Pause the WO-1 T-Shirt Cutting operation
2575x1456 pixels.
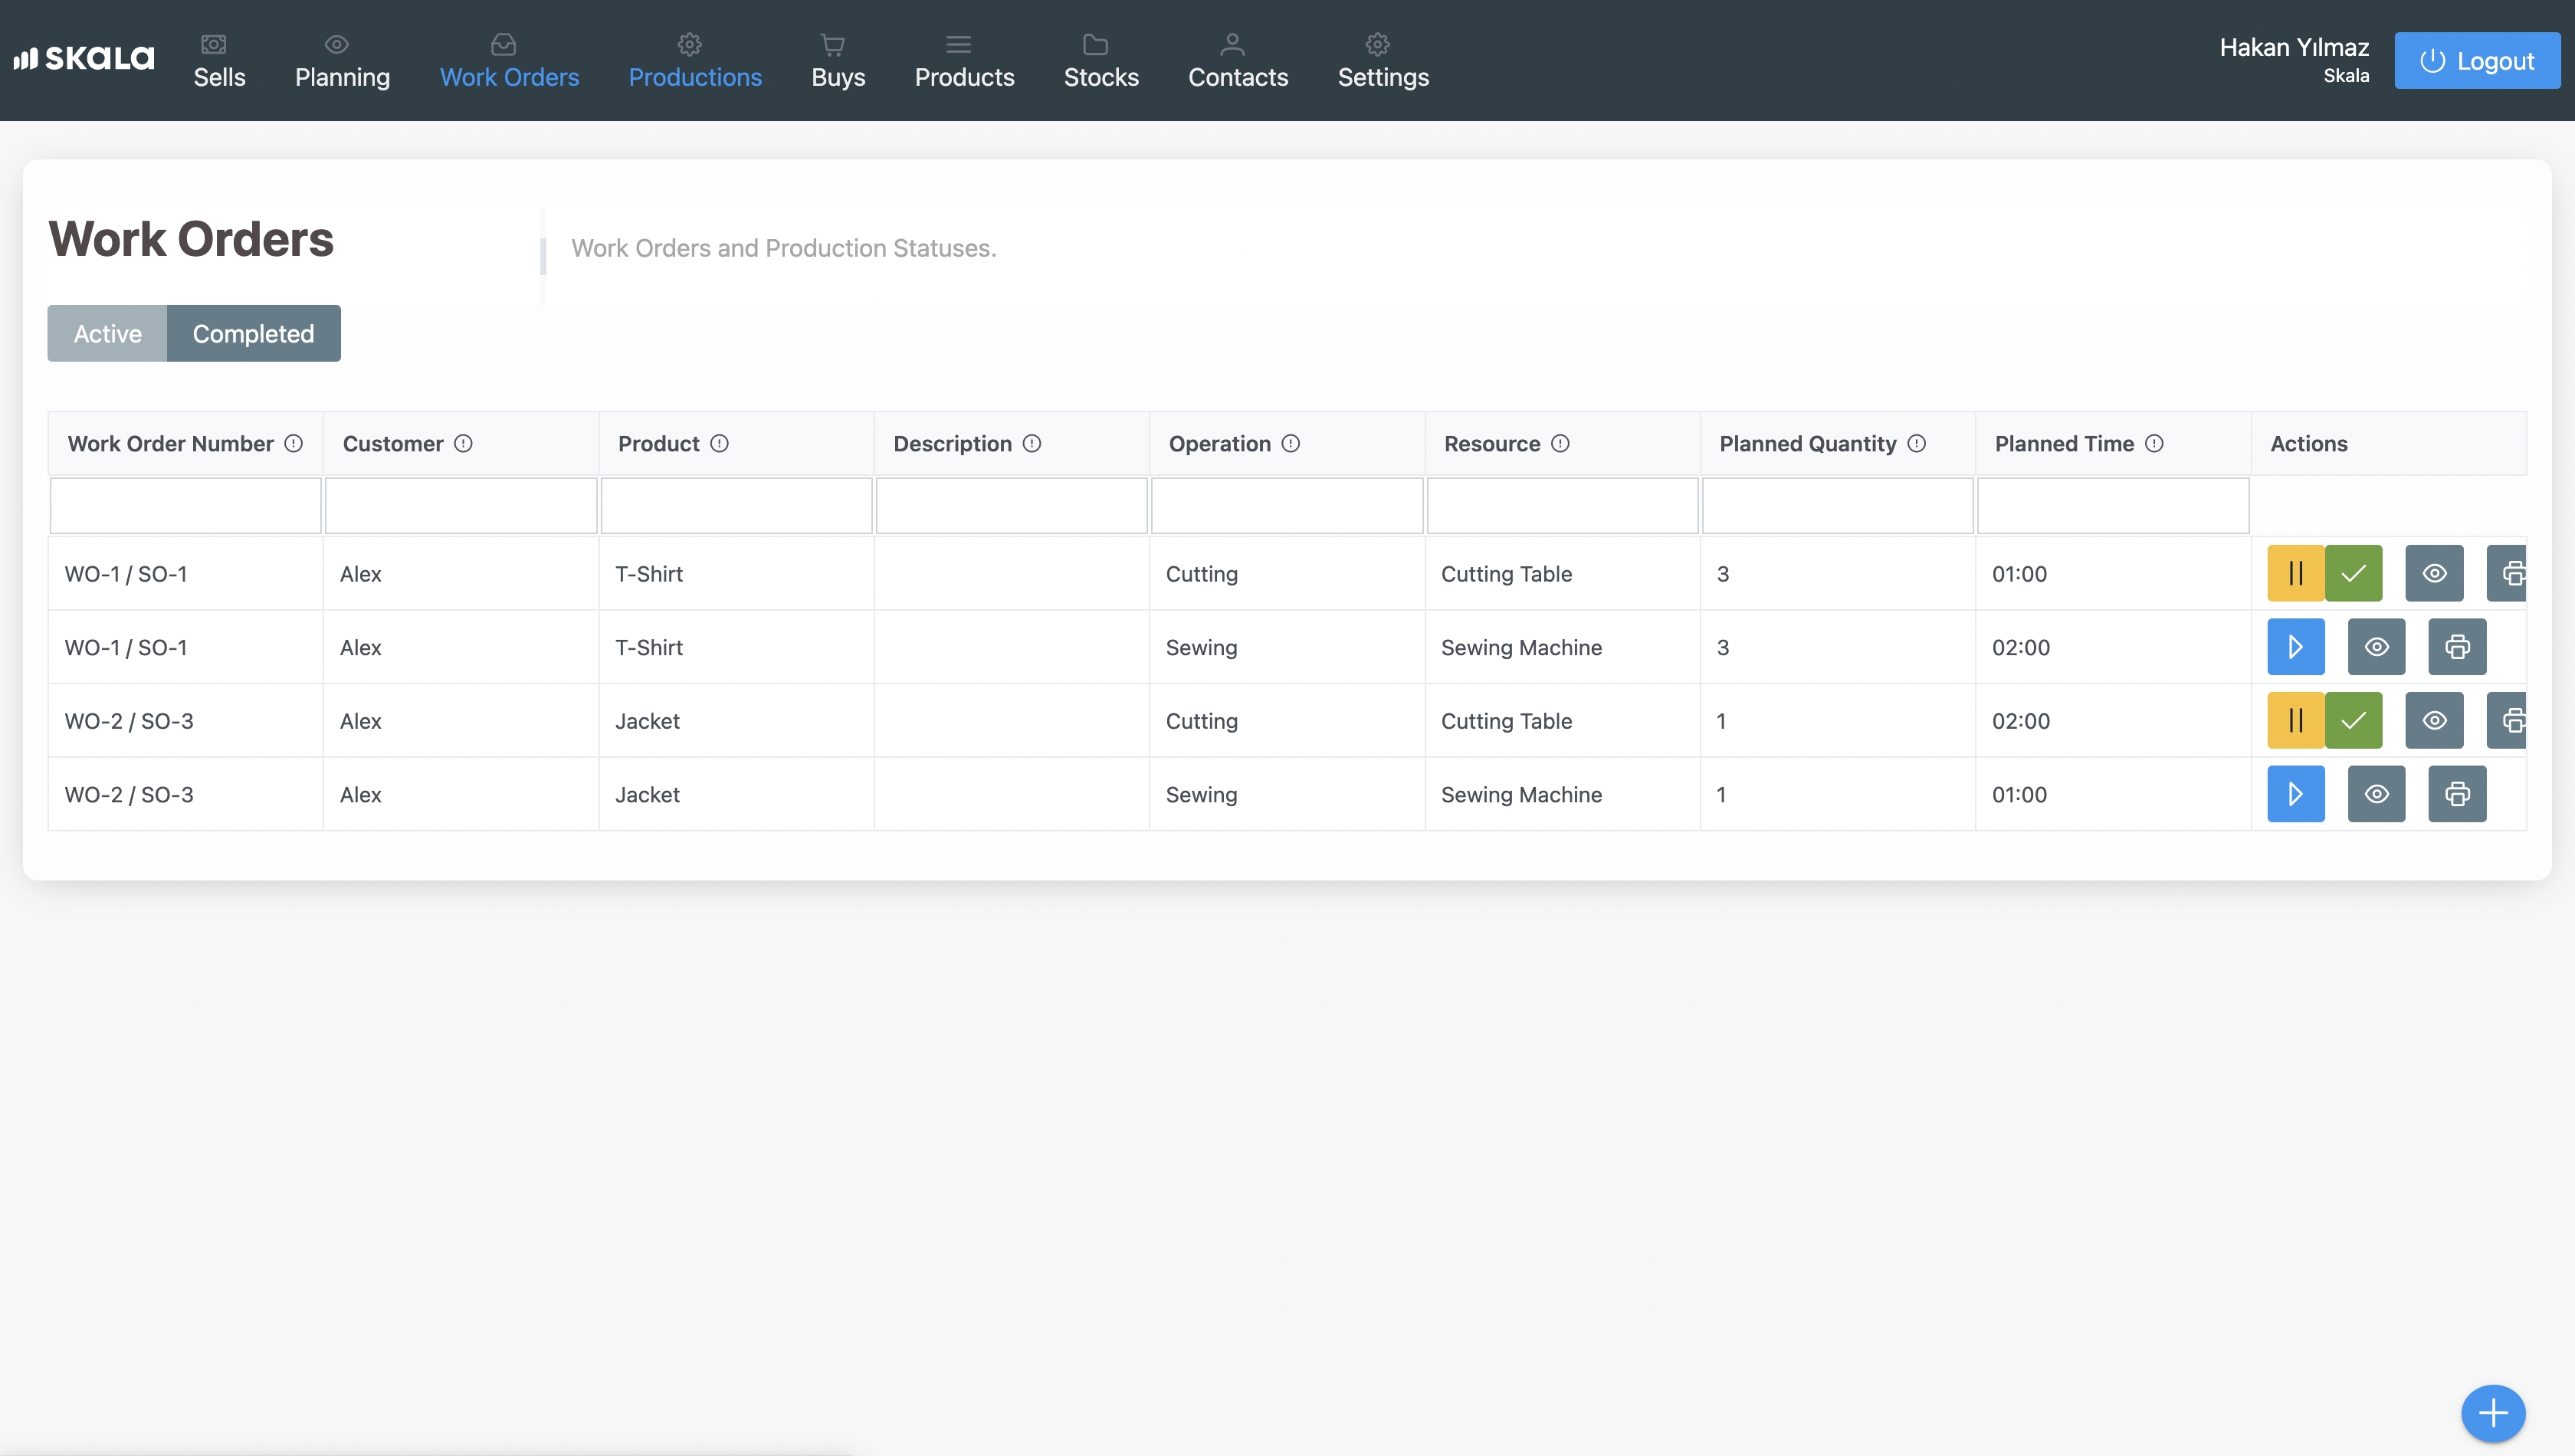pos(2295,573)
